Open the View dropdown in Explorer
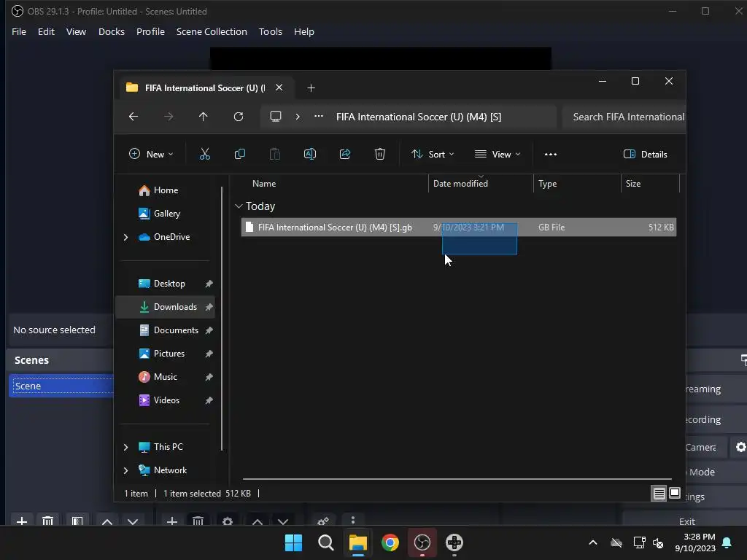The width and height of the screenshot is (747, 560). pos(498,155)
